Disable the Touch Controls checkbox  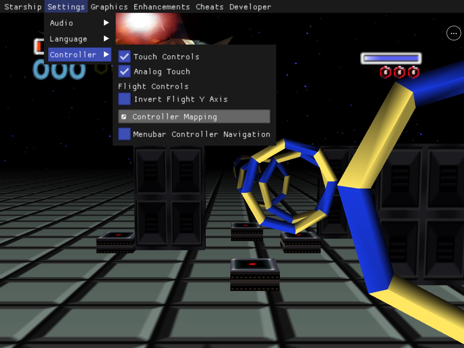(x=124, y=56)
